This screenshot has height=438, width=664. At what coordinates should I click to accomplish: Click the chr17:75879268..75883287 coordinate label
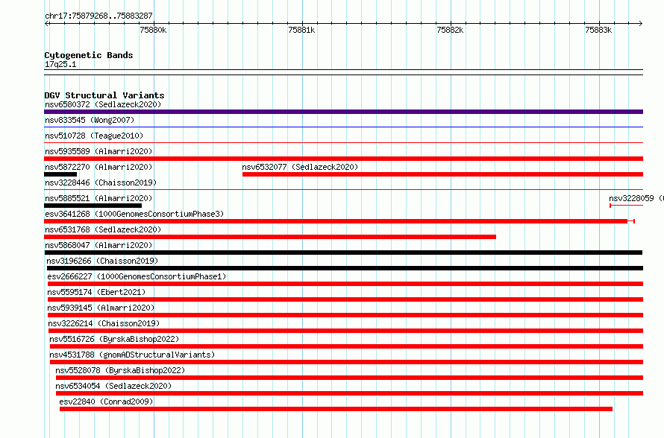coord(98,16)
